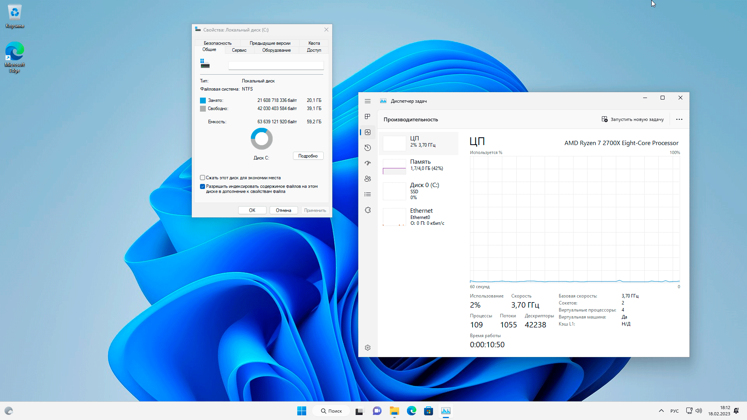747x420 pixels.
Task: Uncheck allow indexing file contents checkbox
Action: 203,187
